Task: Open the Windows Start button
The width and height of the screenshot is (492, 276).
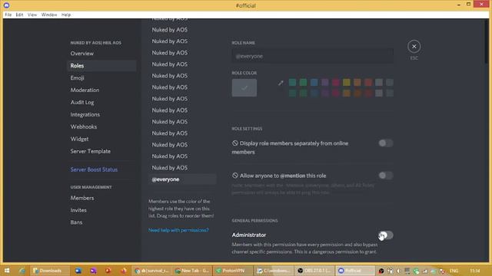Action: pyautogui.click(x=7, y=271)
